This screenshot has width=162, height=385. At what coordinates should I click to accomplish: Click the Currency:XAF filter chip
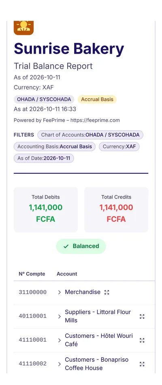119,147
